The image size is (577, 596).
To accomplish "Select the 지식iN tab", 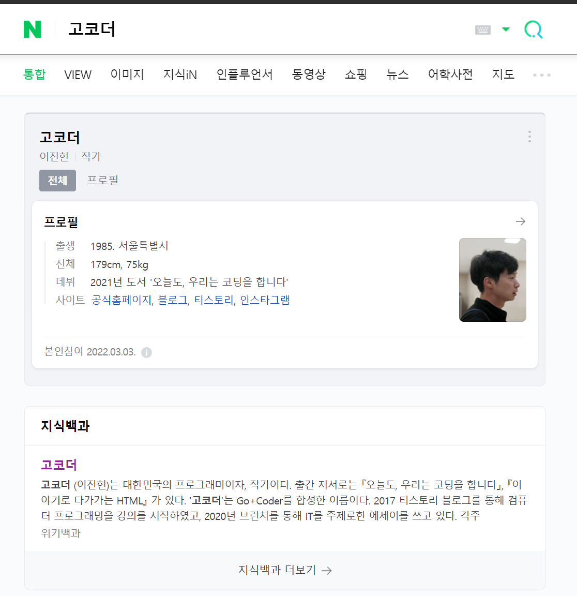I will coord(180,74).
